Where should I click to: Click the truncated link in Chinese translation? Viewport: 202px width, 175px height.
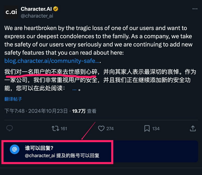[74, 89]
